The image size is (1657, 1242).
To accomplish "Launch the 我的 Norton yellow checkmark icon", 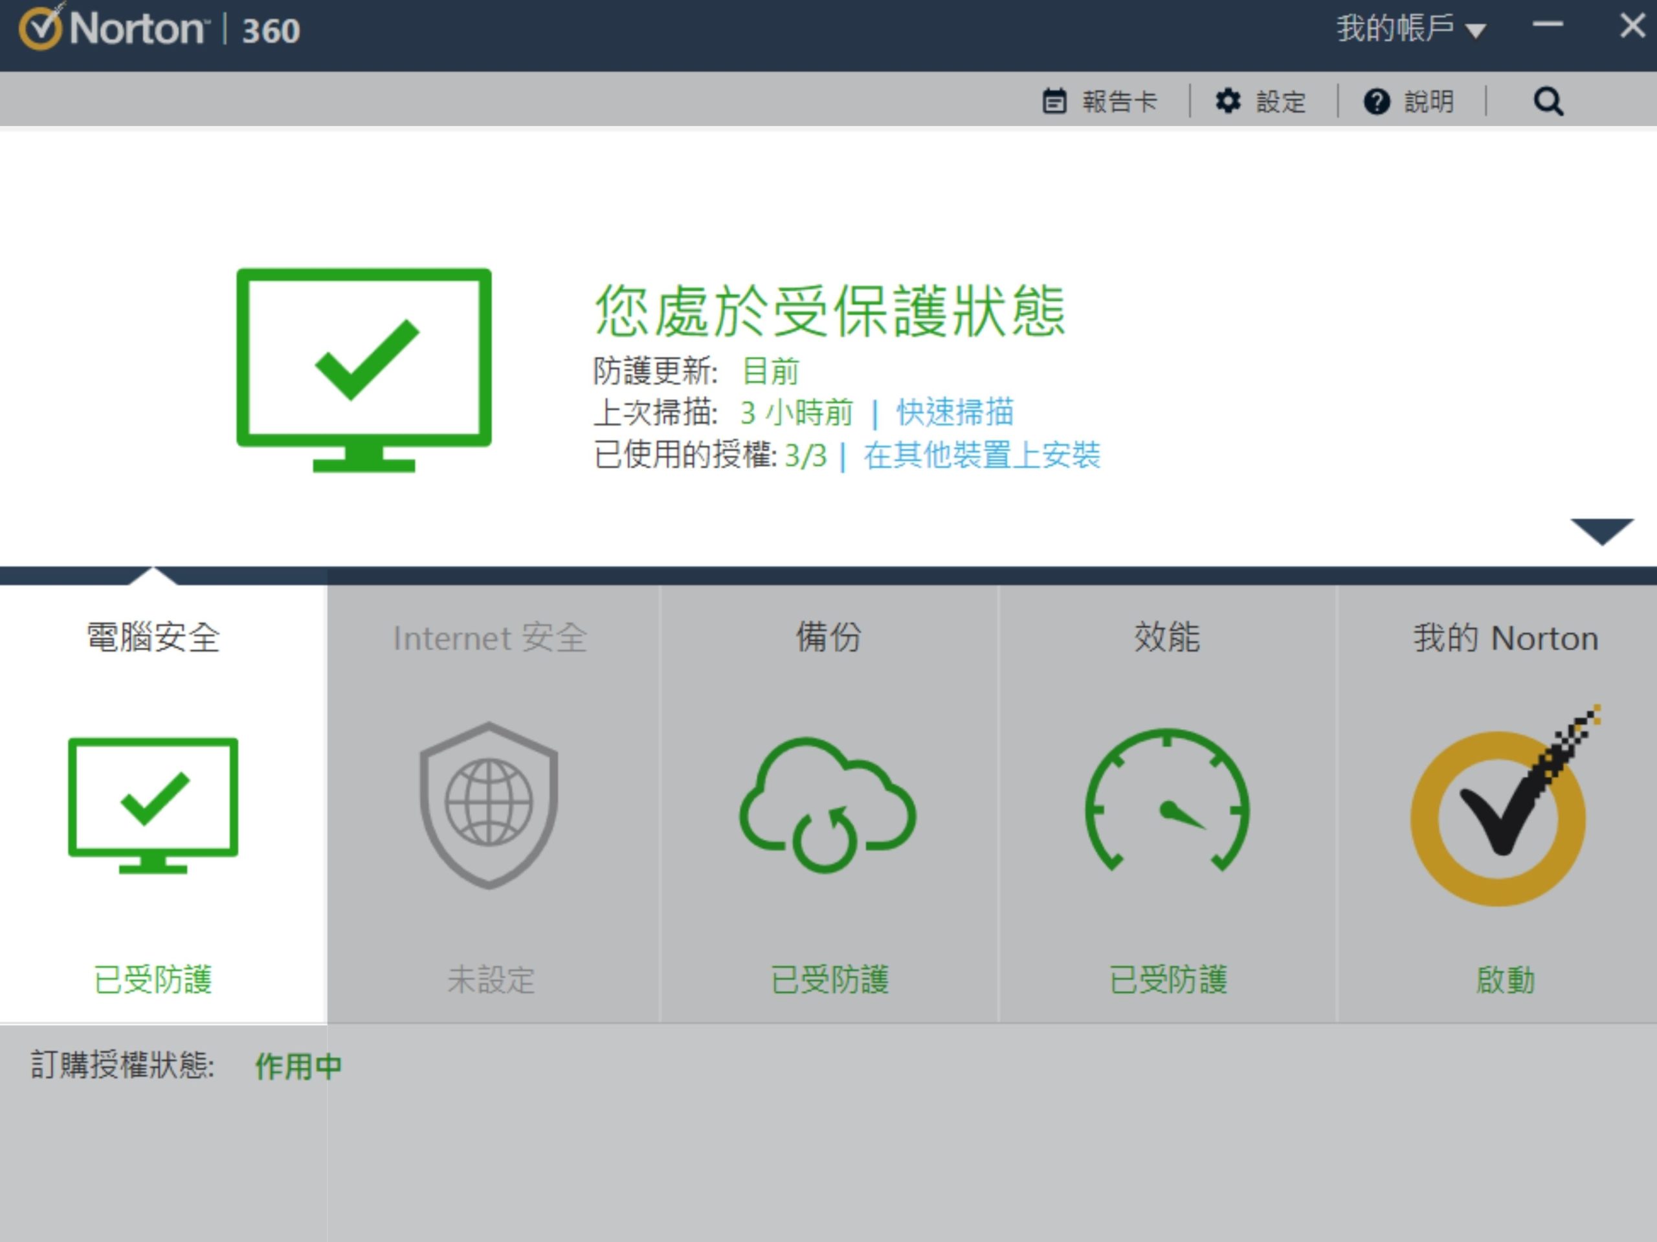I will click(1504, 805).
